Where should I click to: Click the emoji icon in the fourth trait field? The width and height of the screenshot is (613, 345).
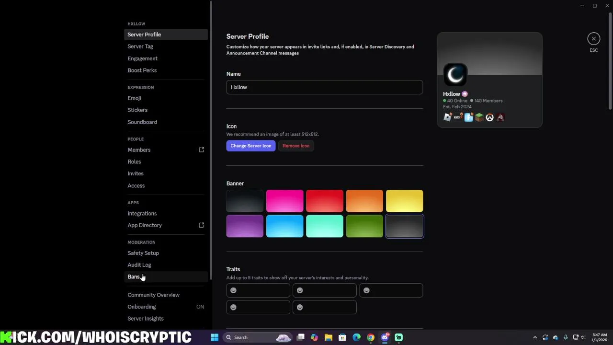[234, 307]
